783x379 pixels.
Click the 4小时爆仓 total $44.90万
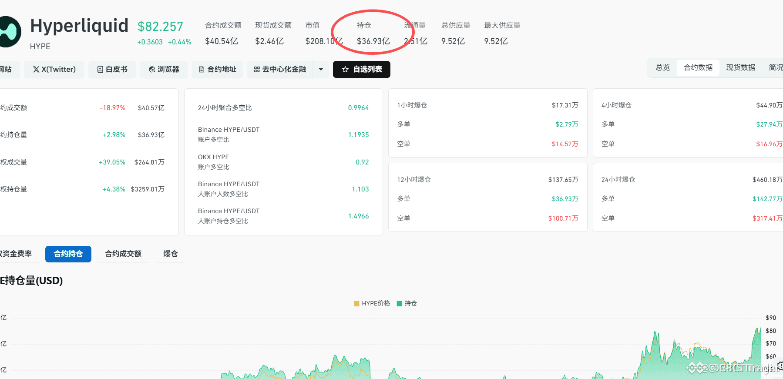point(770,105)
